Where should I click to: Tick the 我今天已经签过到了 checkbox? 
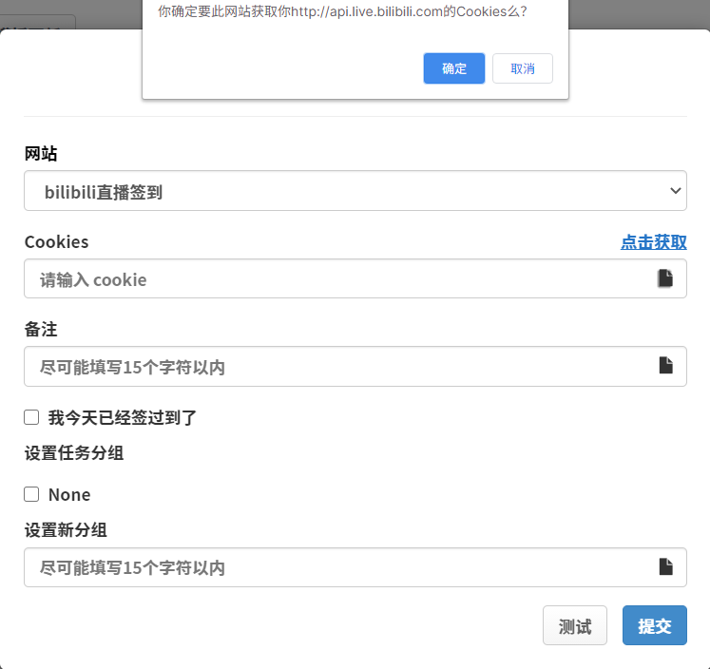click(x=31, y=417)
